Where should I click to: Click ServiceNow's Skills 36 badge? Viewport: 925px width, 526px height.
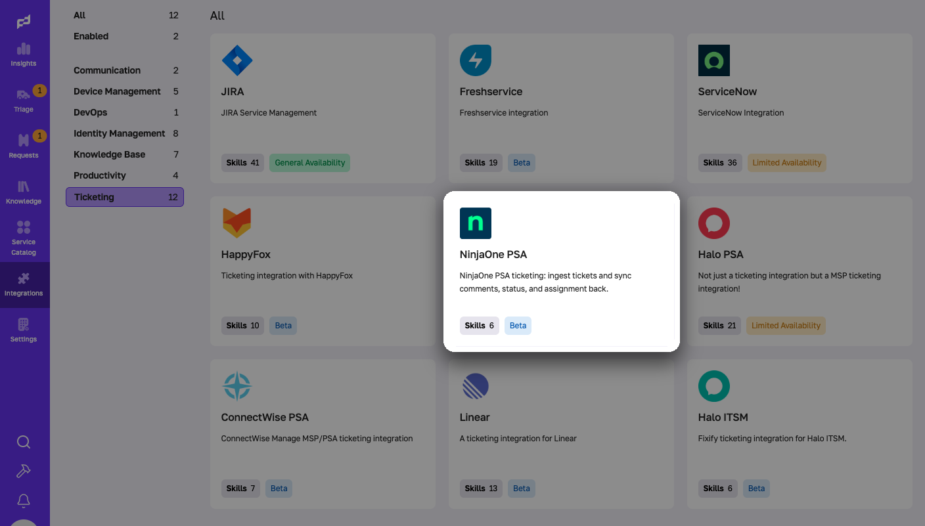click(720, 163)
